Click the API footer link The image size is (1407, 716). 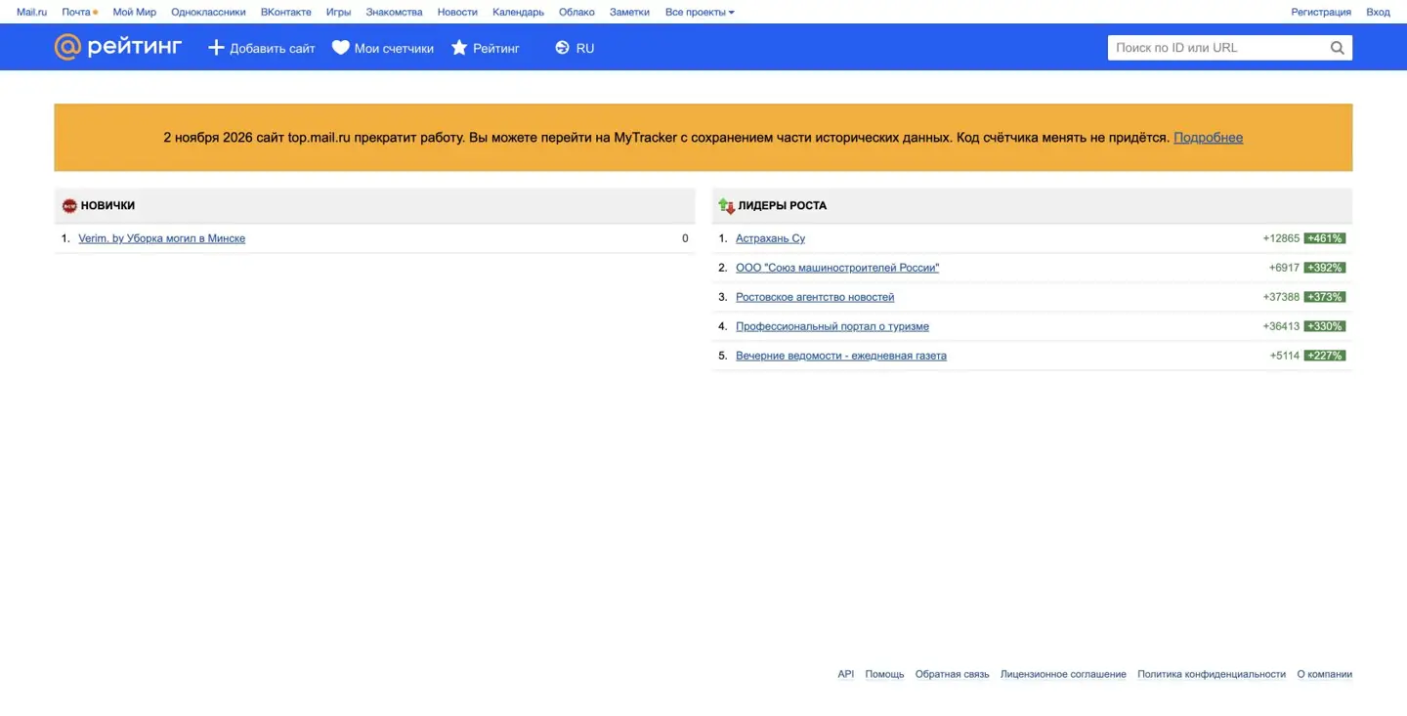pos(846,674)
